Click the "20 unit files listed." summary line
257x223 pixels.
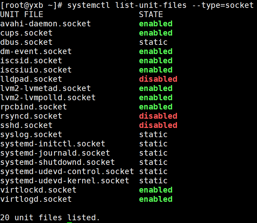tap(50, 218)
